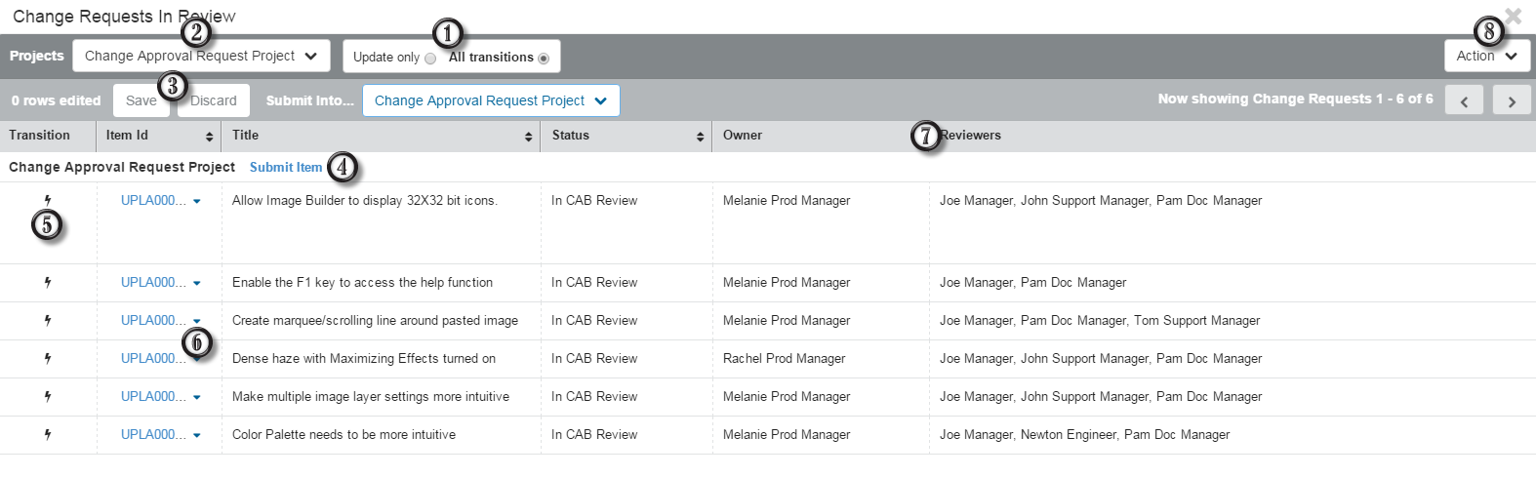This screenshot has height=477, width=1536.
Task: Open item menu arrow for Create marquee/scrolling row
Action: [x=197, y=321]
